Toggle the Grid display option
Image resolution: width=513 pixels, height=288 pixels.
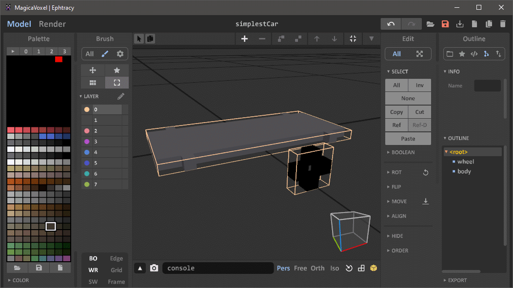point(117,270)
